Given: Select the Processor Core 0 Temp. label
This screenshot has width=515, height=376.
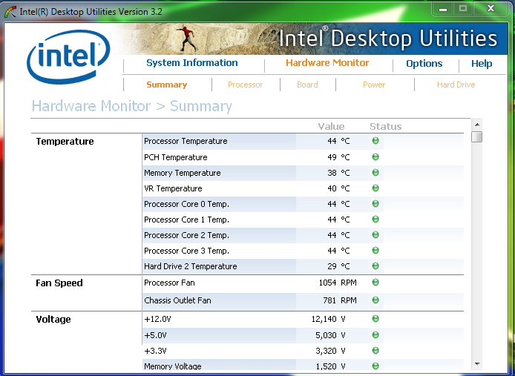Looking at the screenshot, I should pyautogui.click(x=186, y=204).
